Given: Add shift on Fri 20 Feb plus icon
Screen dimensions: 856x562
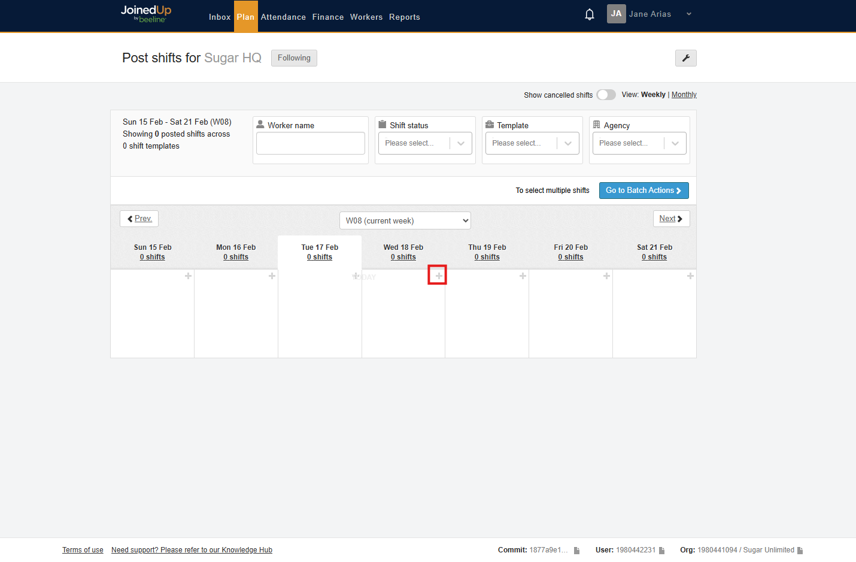Looking at the screenshot, I should click(x=606, y=276).
